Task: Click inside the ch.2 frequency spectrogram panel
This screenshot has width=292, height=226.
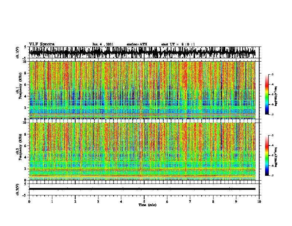Action: 142,151
